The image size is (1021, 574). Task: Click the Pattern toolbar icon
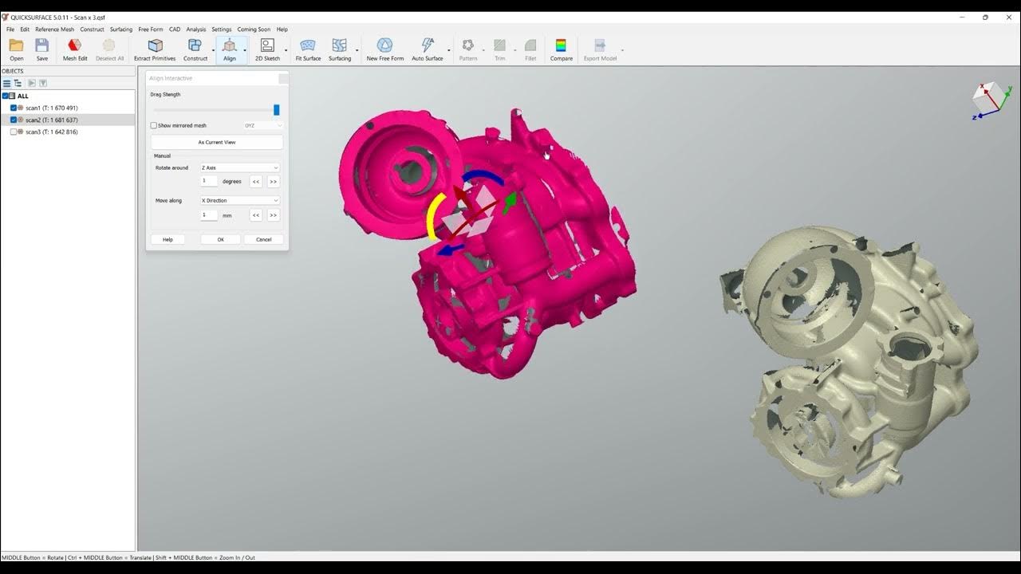(x=468, y=45)
